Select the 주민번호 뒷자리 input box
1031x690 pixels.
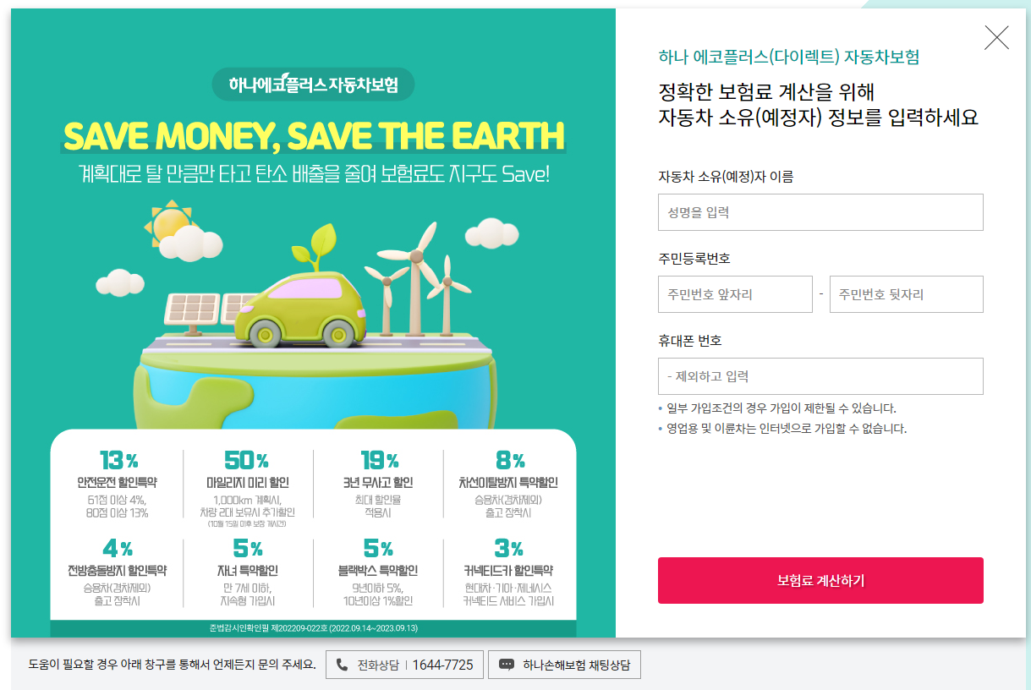tap(906, 294)
